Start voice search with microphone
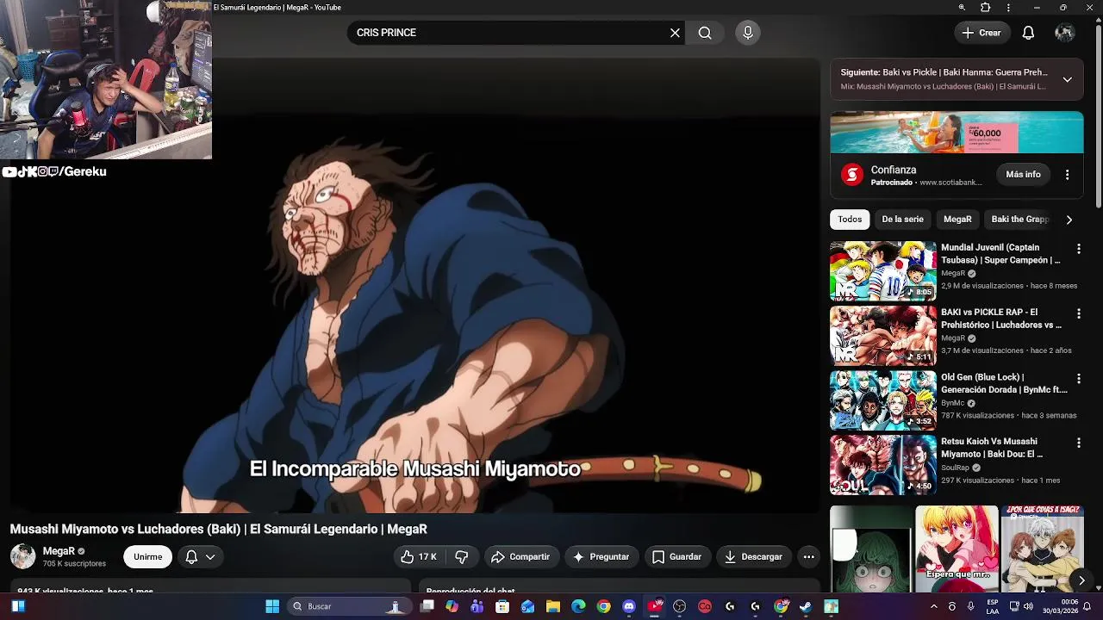Image resolution: width=1103 pixels, height=620 pixels. [748, 33]
